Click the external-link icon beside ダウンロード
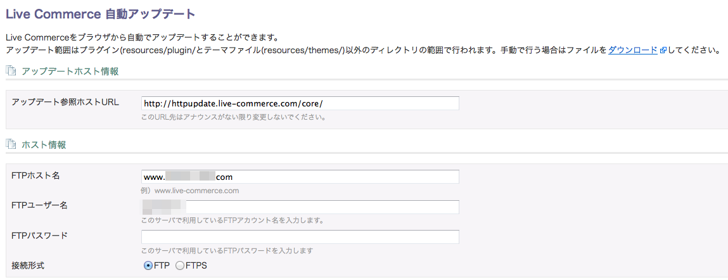The height and width of the screenshot is (280, 728). tap(663, 50)
